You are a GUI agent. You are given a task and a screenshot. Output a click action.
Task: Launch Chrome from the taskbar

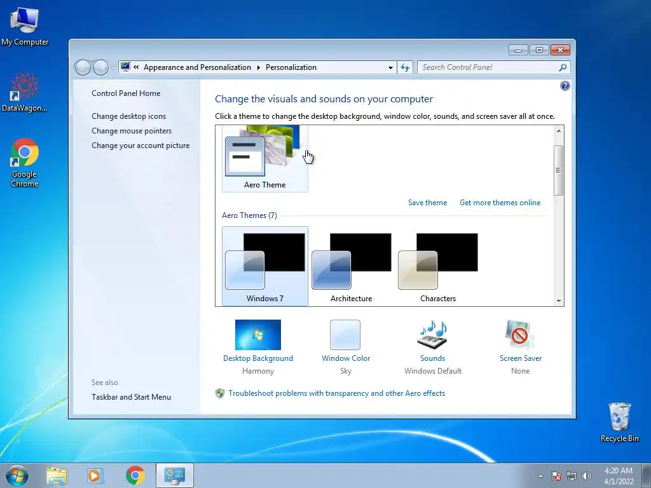(x=135, y=475)
